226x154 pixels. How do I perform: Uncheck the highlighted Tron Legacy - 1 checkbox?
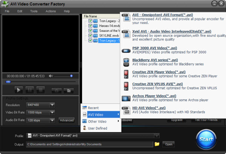pos(90,40)
